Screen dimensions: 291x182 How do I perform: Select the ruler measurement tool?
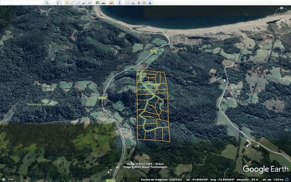click(x=119, y=3)
